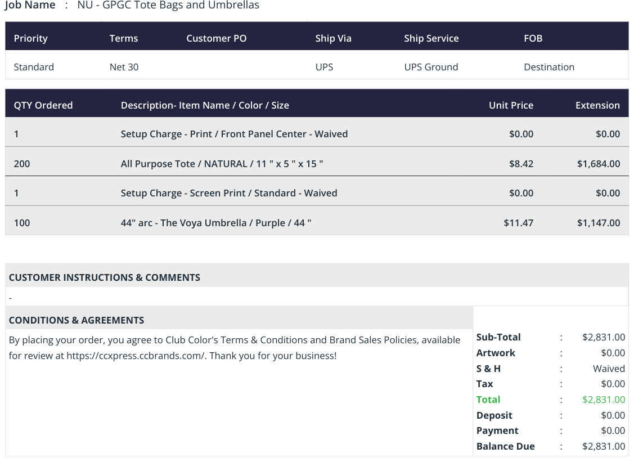Viewport: 634px width, 462px height.
Task: Click the Customer PO column header
Action: 217,38
